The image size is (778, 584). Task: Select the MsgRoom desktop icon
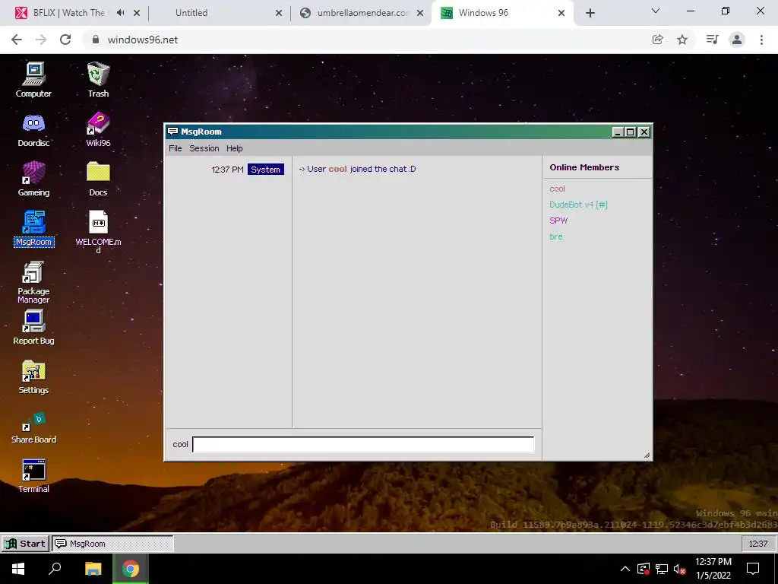click(33, 228)
